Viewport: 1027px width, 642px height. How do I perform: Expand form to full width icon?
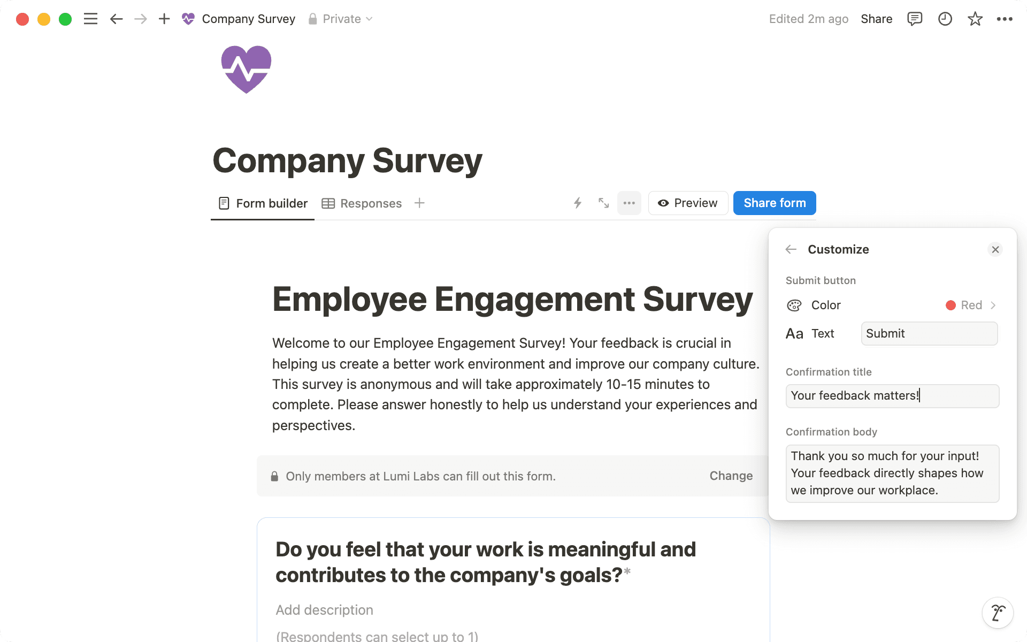pyautogui.click(x=603, y=203)
